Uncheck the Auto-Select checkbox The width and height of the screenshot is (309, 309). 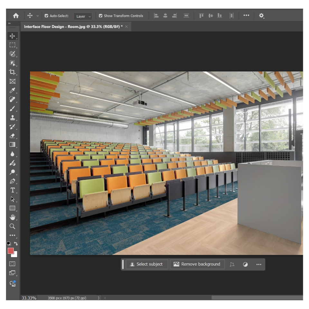click(x=46, y=16)
